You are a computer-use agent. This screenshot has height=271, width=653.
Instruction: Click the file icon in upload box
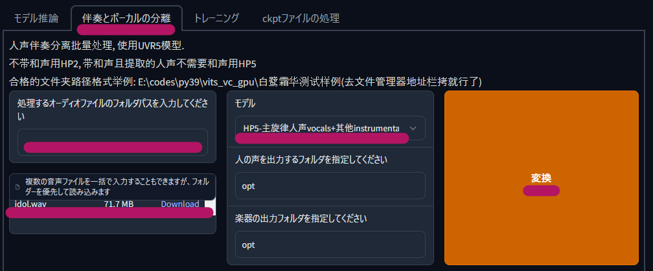click(17, 187)
